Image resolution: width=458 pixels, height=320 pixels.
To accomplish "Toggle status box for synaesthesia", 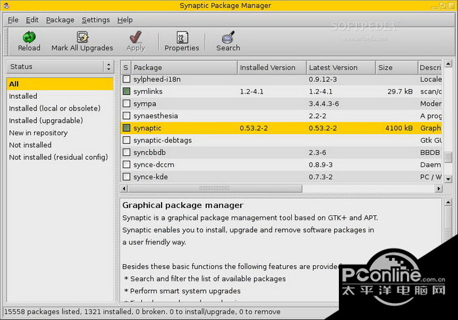I will pyautogui.click(x=126, y=116).
